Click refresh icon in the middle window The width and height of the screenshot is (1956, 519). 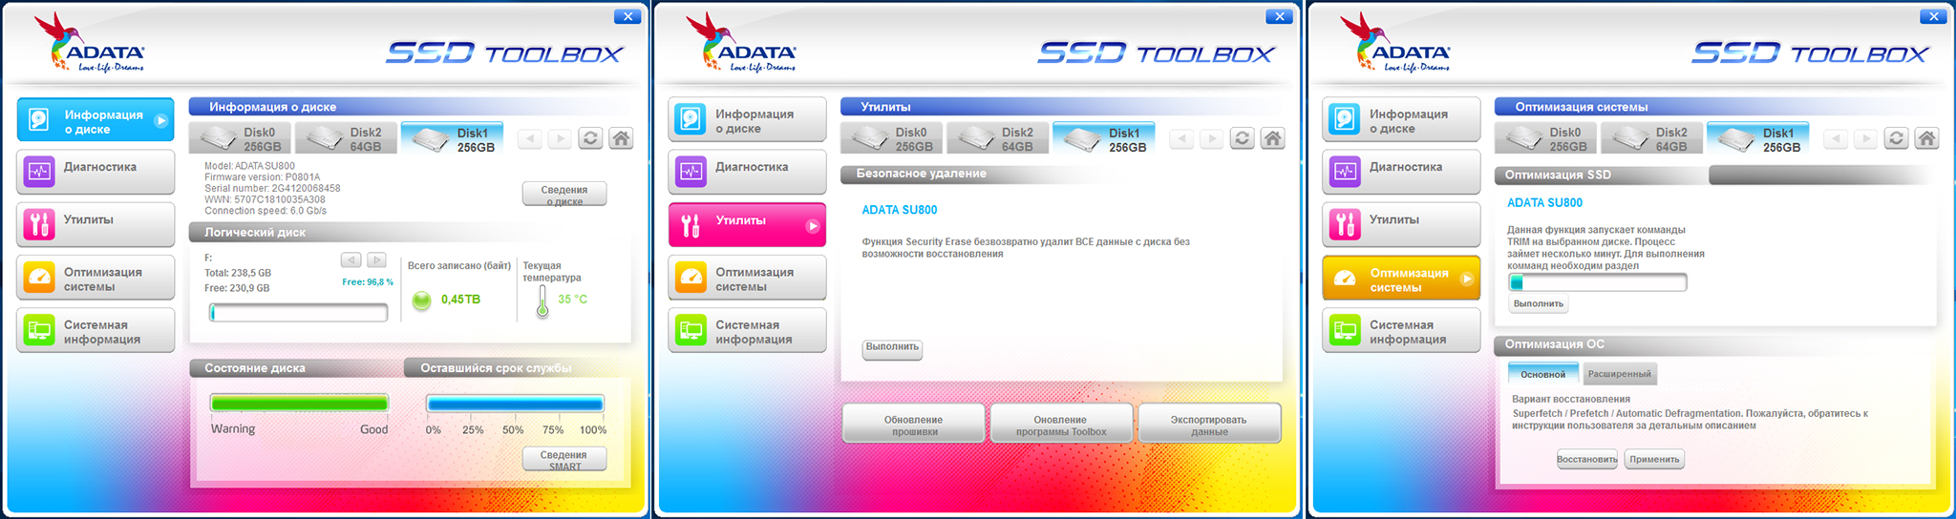coord(1242,138)
